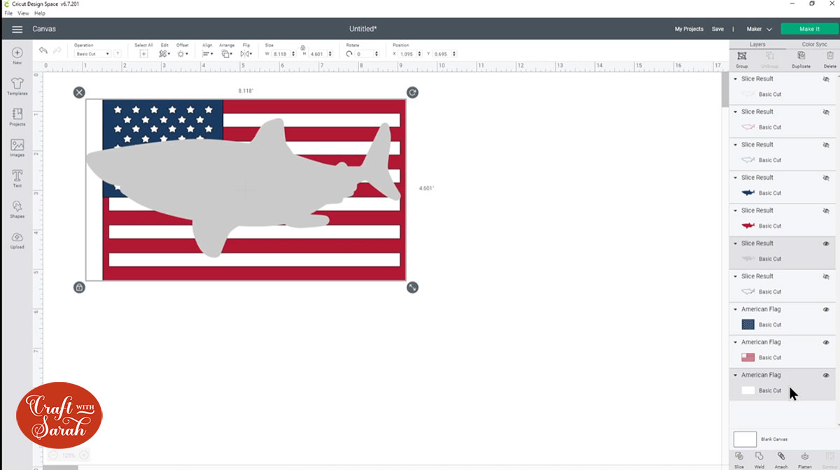Click the Rotate angle input field
The height and width of the screenshot is (470, 840).
point(367,54)
